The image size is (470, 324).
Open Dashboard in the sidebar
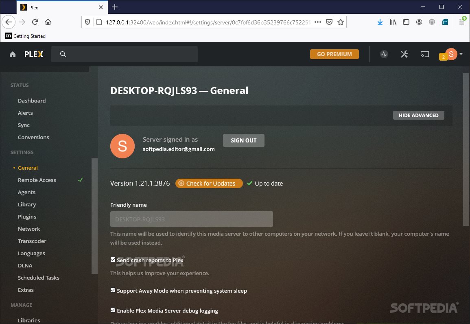point(32,101)
